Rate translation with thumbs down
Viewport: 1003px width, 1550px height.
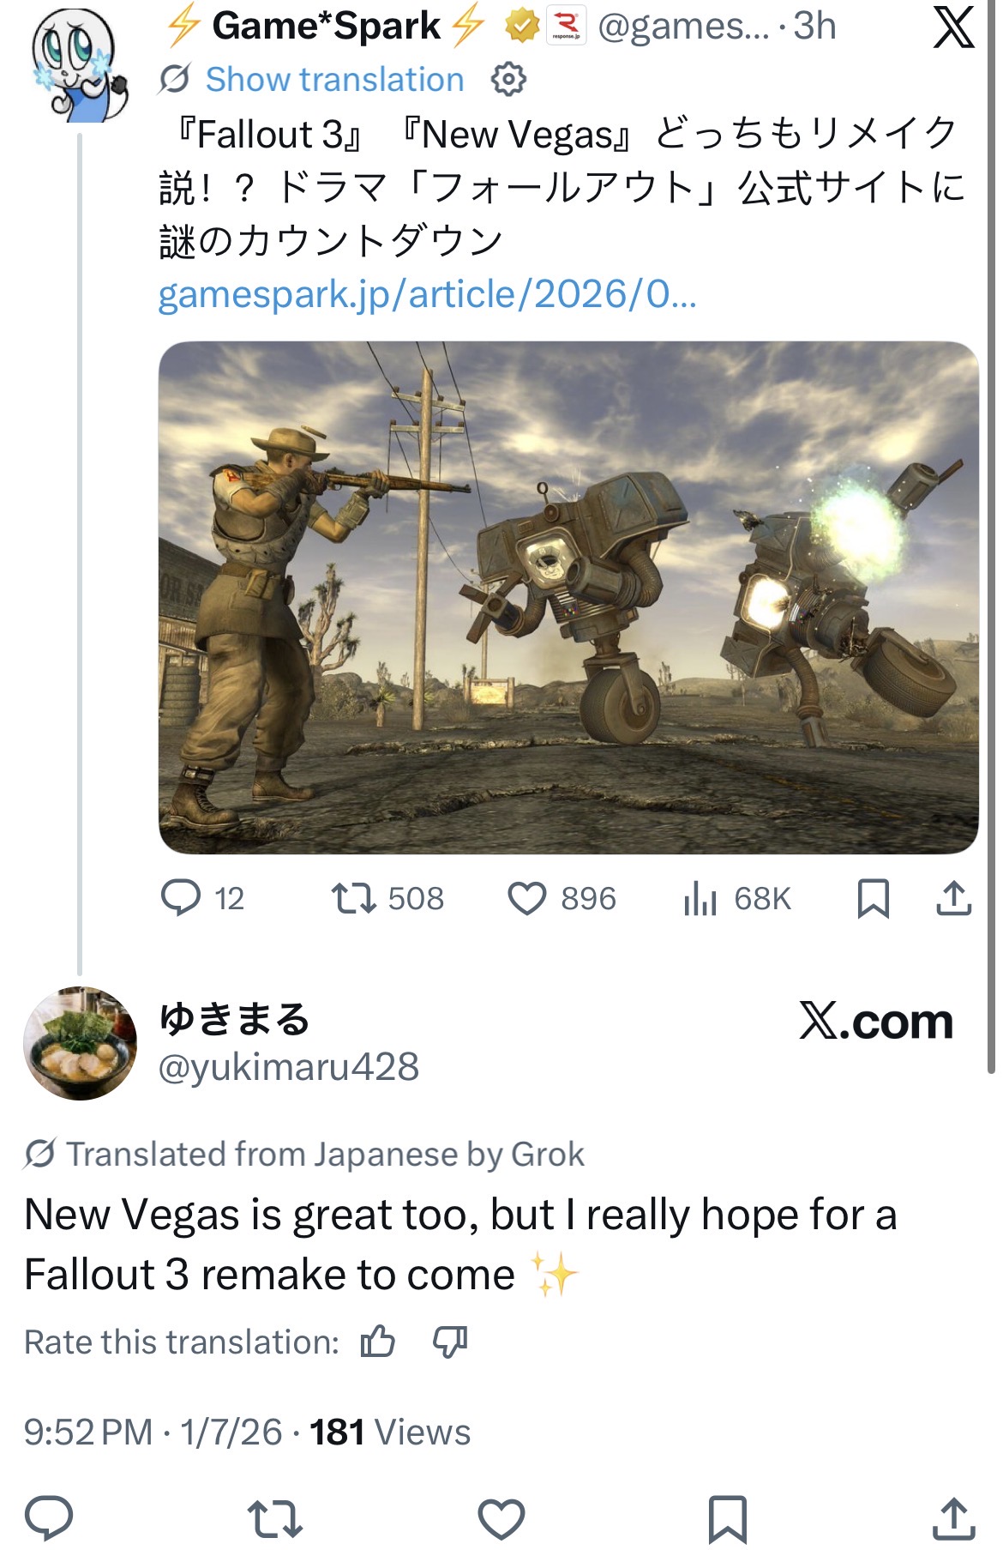coord(450,1342)
